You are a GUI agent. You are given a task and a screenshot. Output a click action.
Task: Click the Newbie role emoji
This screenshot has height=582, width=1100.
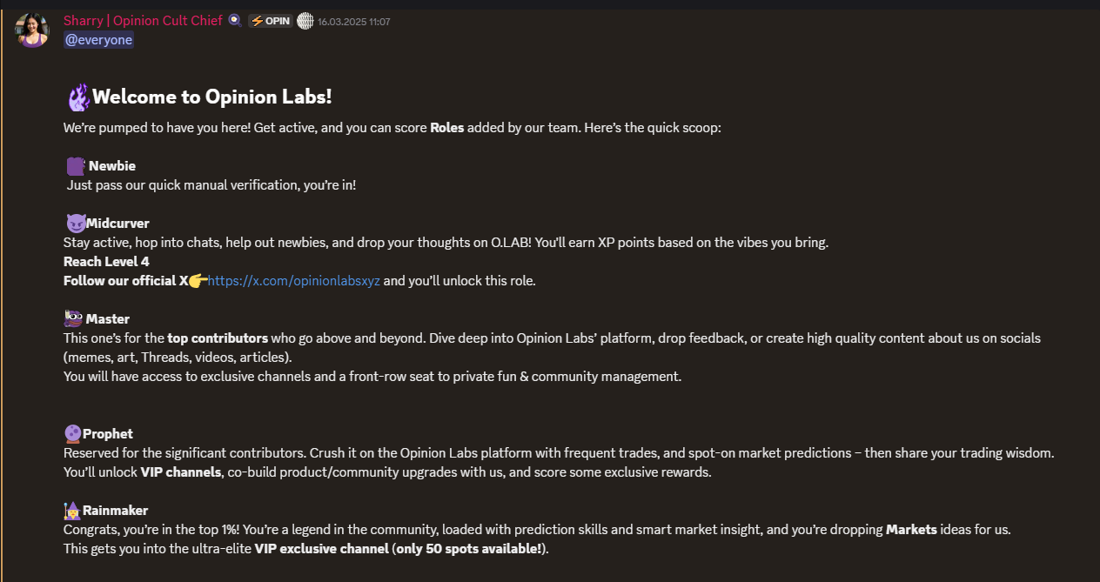(x=76, y=166)
